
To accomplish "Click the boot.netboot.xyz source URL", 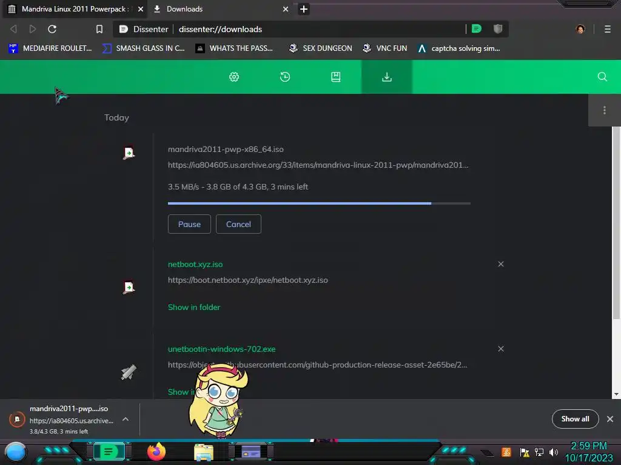I will click(x=248, y=280).
